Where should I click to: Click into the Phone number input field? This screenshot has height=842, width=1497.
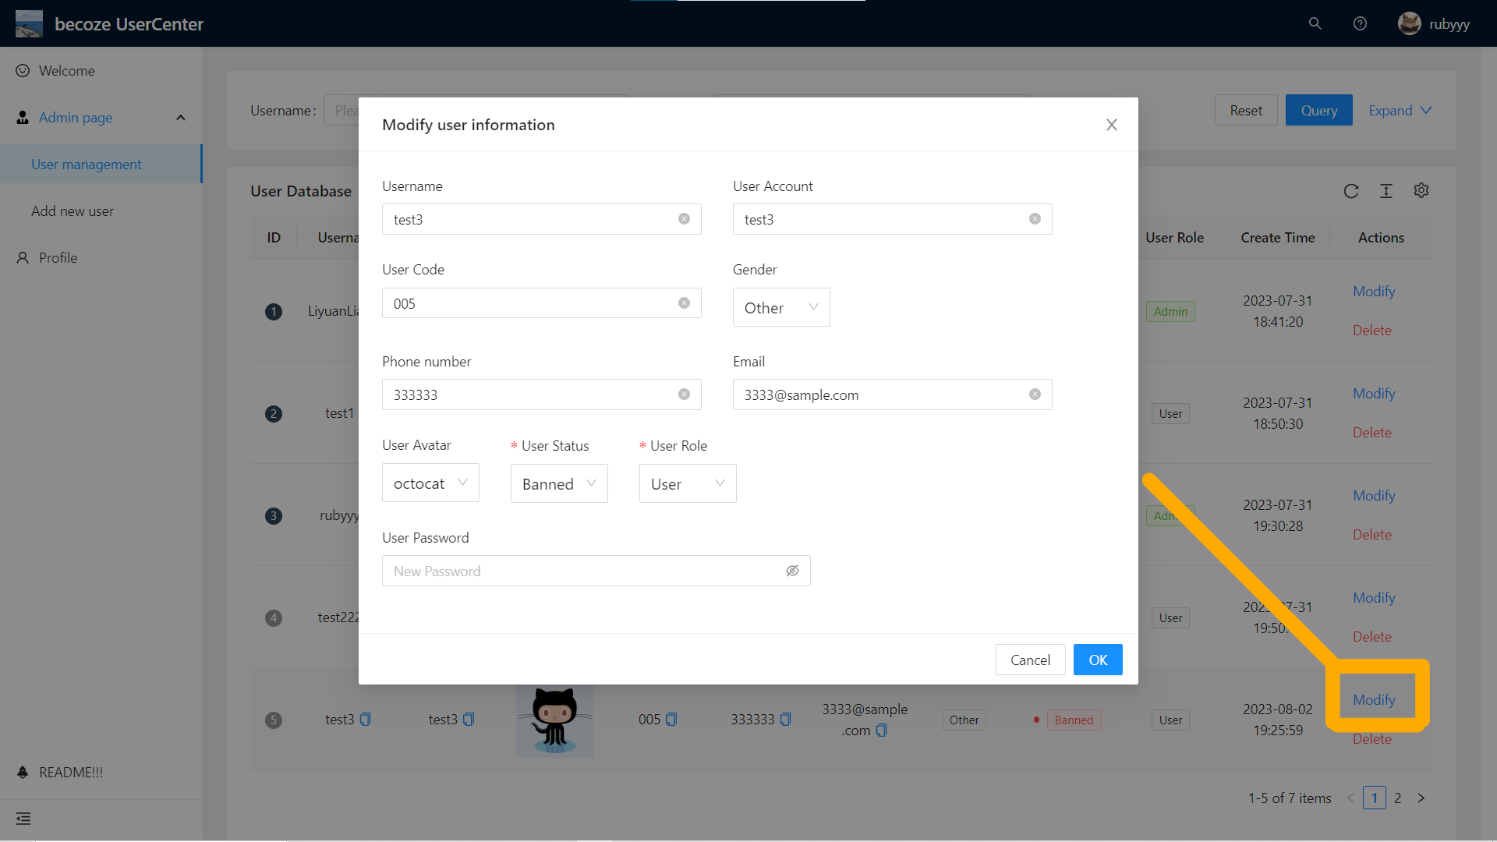pyautogui.click(x=541, y=394)
